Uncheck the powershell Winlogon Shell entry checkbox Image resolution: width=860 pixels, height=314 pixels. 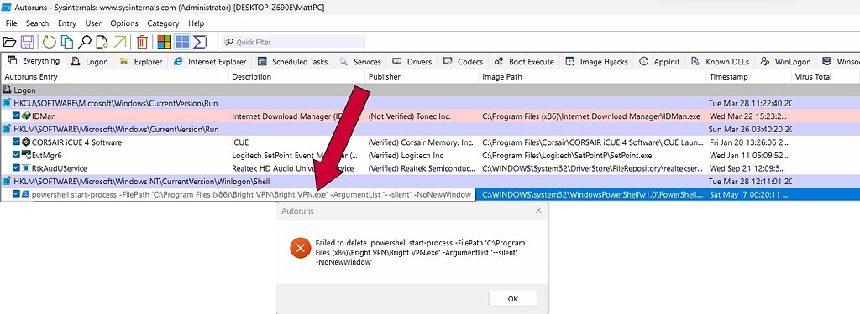click(16, 193)
